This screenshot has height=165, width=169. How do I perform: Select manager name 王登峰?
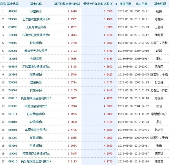click(159, 27)
